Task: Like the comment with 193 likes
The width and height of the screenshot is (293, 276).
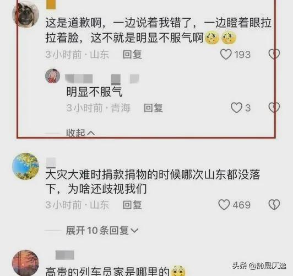Action: (226, 54)
